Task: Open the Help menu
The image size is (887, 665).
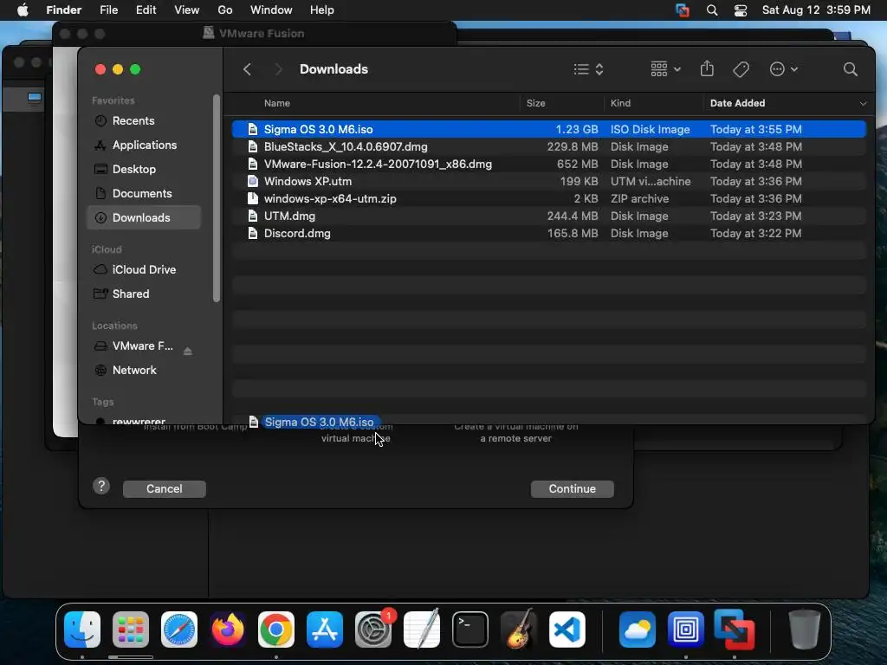Action: (322, 10)
